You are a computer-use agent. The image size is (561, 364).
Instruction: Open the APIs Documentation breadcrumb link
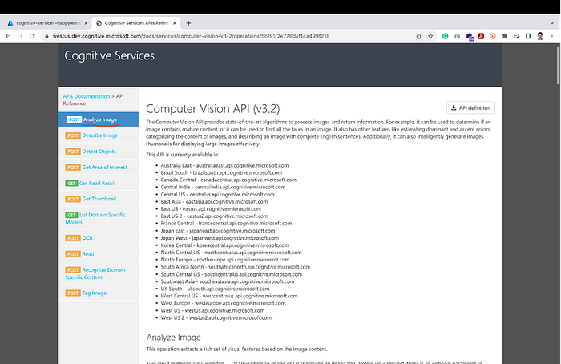[87, 96]
